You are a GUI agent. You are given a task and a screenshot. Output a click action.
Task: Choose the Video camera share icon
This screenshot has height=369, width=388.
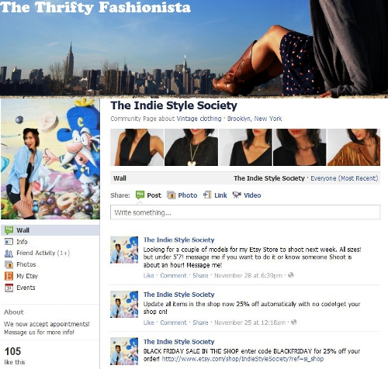(237, 195)
